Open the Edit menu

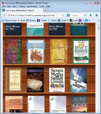point(9,6)
